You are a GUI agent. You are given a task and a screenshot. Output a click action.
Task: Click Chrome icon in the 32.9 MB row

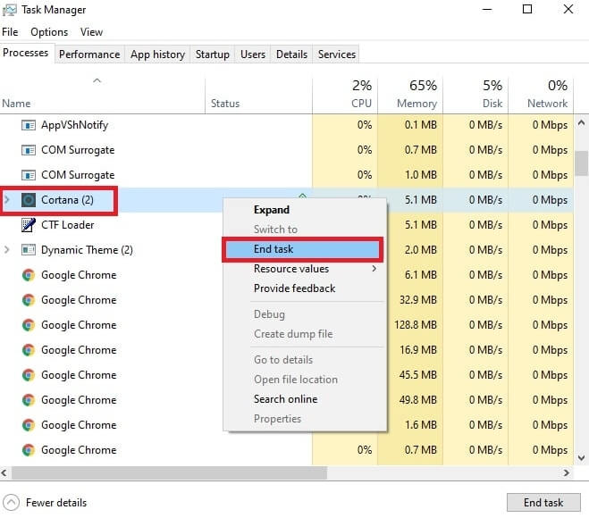[x=29, y=300]
